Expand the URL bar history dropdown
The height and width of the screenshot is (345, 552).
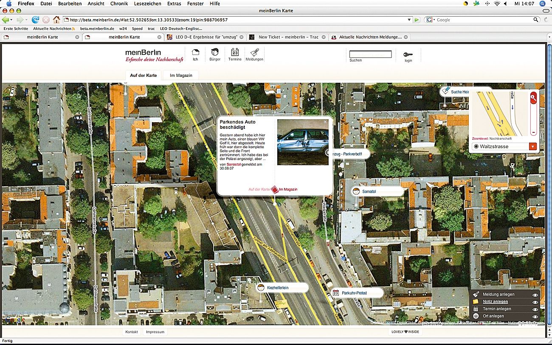pos(409,20)
